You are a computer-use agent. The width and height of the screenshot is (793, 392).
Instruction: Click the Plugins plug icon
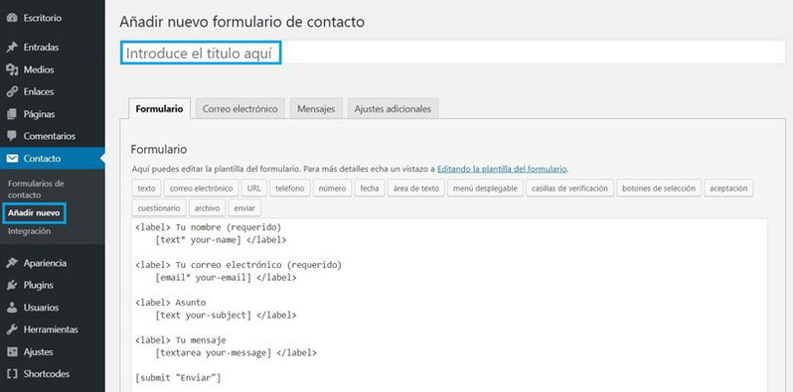click(12, 286)
